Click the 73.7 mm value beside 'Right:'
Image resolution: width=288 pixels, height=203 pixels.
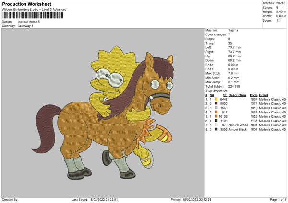tap(235, 52)
